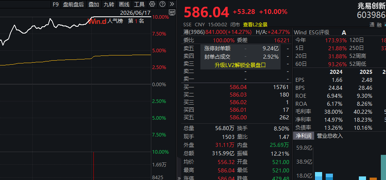Screen dimensions: 386x180
Task: Click the ESG rating grade A
Action: pos(344,32)
